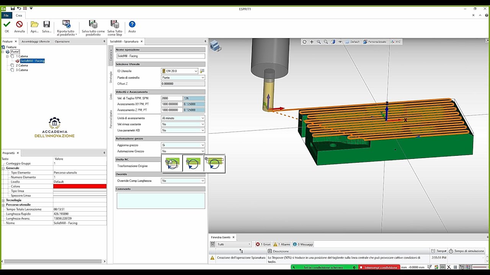Select the Links vertical tab
The height and width of the screenshot is (275, 490).
coord(111,96)
